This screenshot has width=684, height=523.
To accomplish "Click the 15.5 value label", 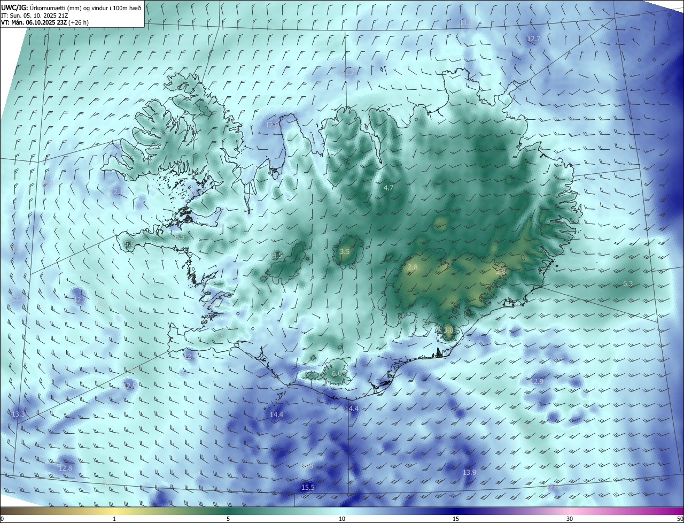I will click(308, 487).
